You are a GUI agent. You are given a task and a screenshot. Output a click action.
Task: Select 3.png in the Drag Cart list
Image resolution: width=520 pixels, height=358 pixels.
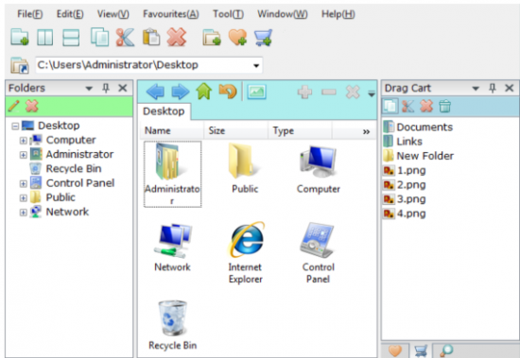tap(405, 199)
